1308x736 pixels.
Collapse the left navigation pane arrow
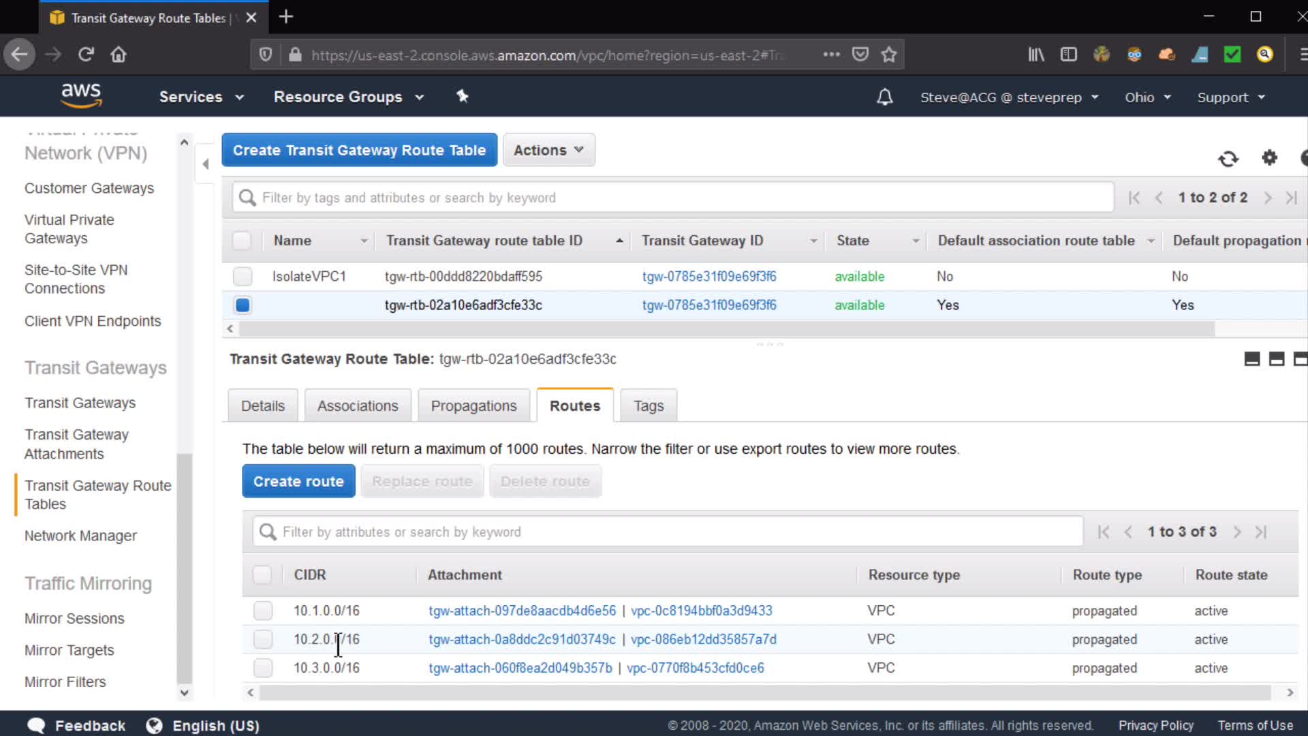tap(205, 164)
